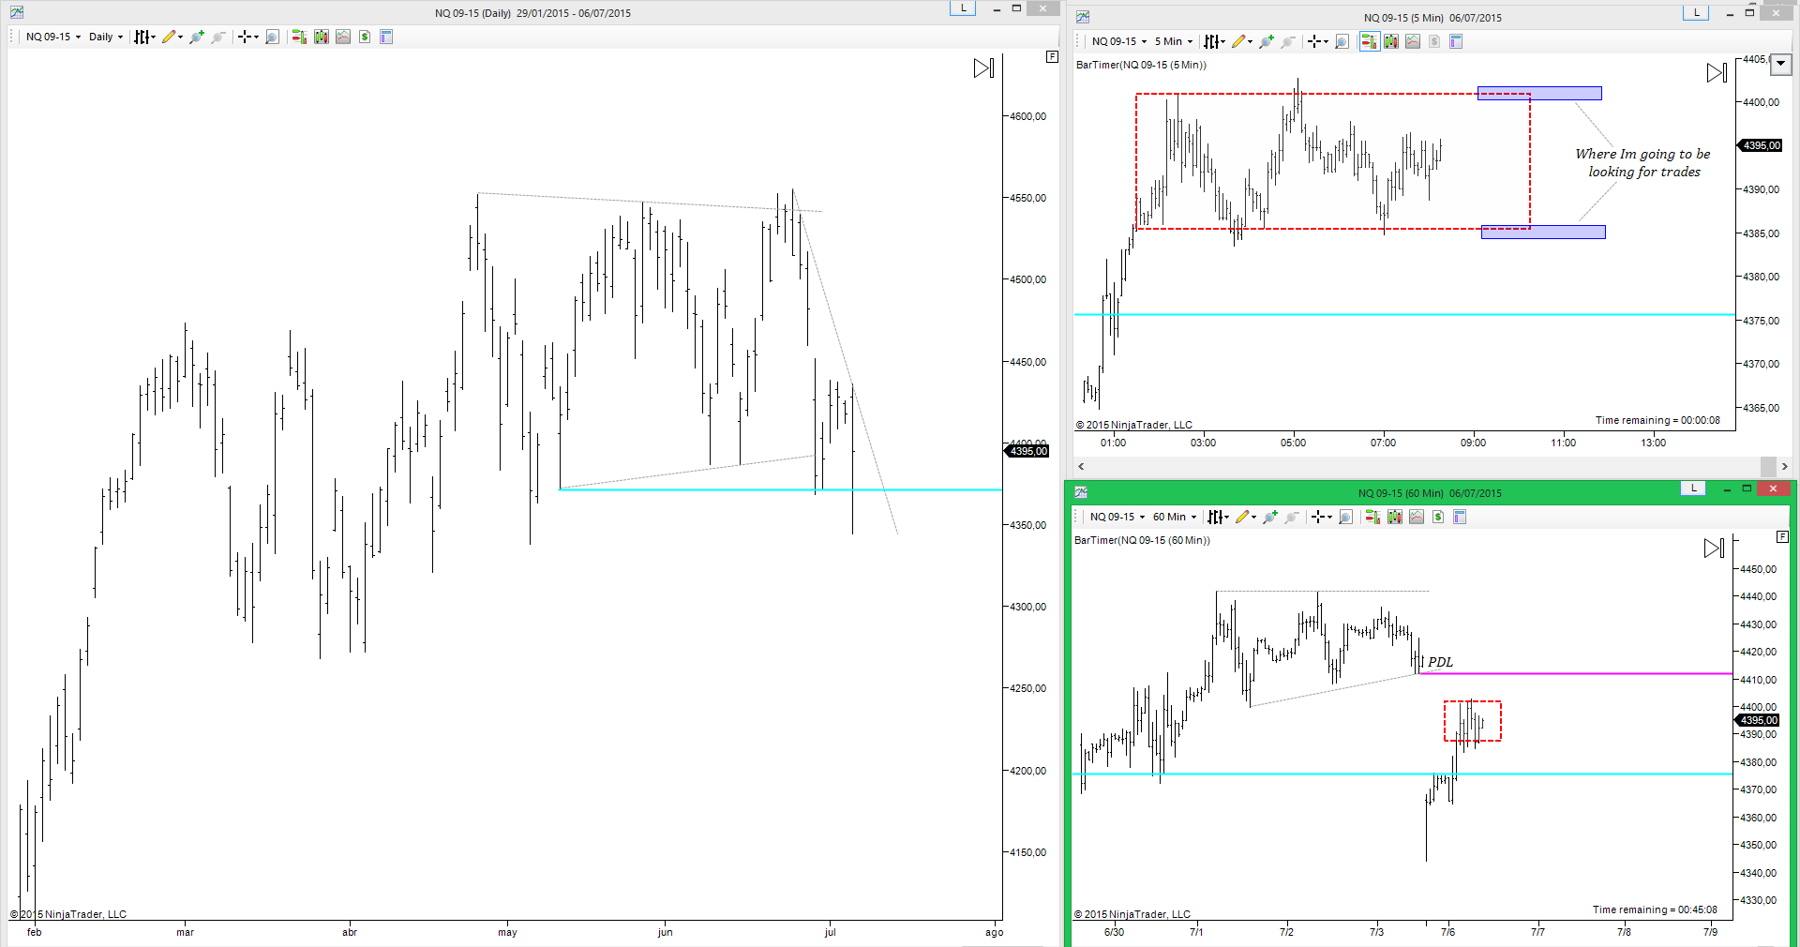
Task: Click left scroll arrow under 5 Min chart
Action: point(1081,466)
